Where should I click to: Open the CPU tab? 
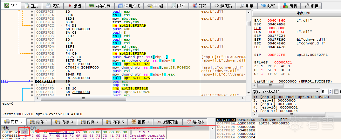point(11,6)
